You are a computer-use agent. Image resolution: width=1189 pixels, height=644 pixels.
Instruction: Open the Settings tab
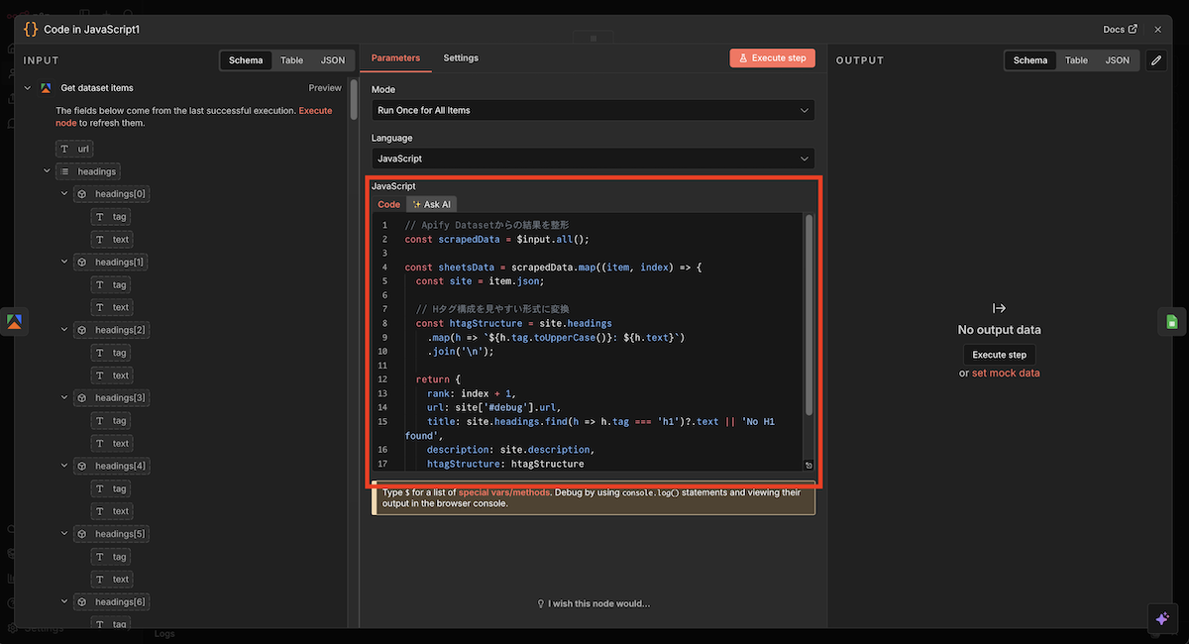(461, 58)
